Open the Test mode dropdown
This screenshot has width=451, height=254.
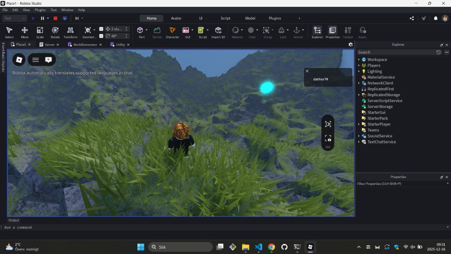pos(15,18)
